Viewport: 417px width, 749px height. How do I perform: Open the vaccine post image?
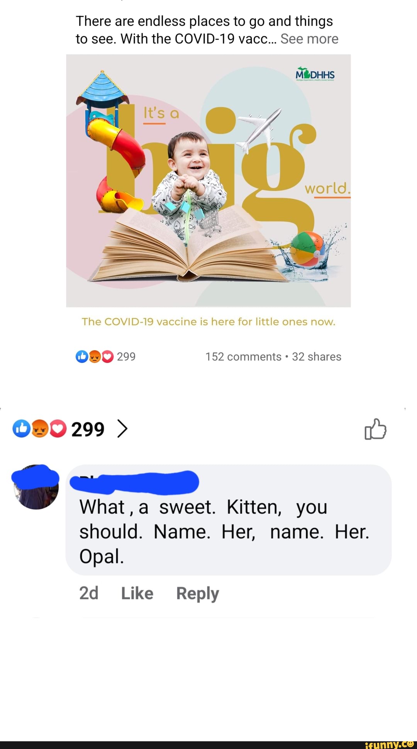208,181
